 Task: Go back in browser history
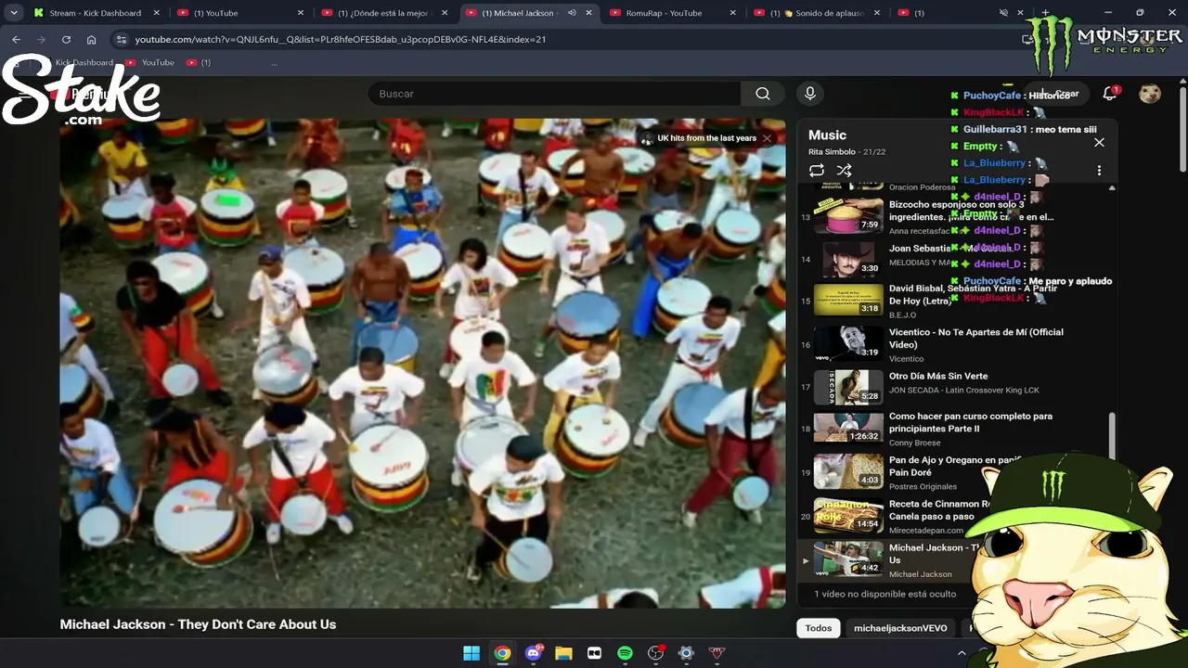16,40
